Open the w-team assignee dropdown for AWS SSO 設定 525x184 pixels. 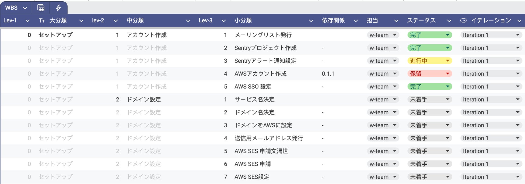tap(394, 87)
